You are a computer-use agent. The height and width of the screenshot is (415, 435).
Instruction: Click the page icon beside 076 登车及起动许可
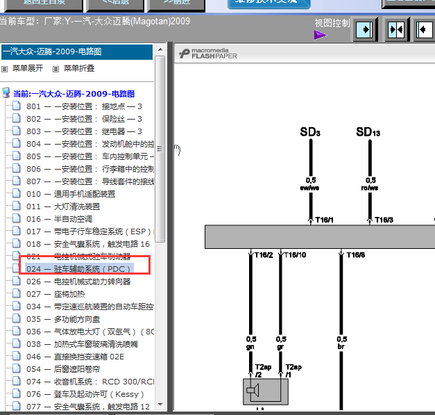point(17,393)
